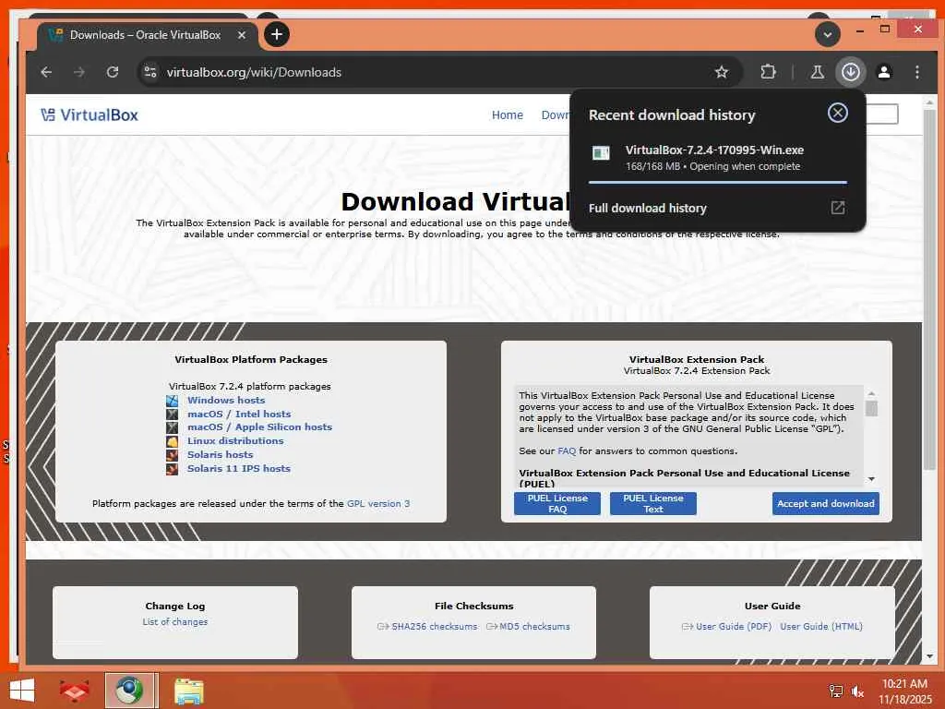The width and height of the screenshot is (945, 709).
Task: Click the Solaris 11 IPS hosts icon
Action: [173, 469]
